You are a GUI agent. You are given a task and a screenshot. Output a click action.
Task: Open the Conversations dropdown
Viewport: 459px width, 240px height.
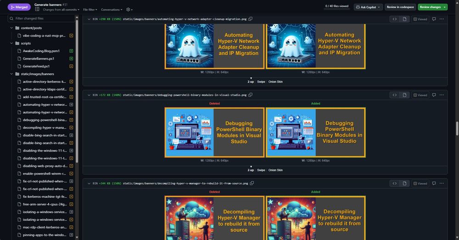(112, 10)
